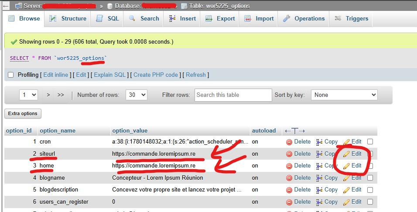
Task: Click the Explain SQL link
Action: (110, 75)
